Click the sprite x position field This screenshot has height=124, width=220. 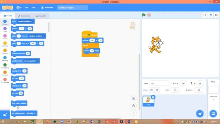click(x=183, y=83)
